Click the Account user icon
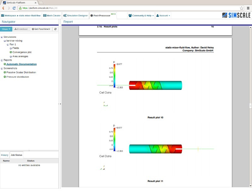This screenshot has width=252, height=192. (x=158, y=15)
